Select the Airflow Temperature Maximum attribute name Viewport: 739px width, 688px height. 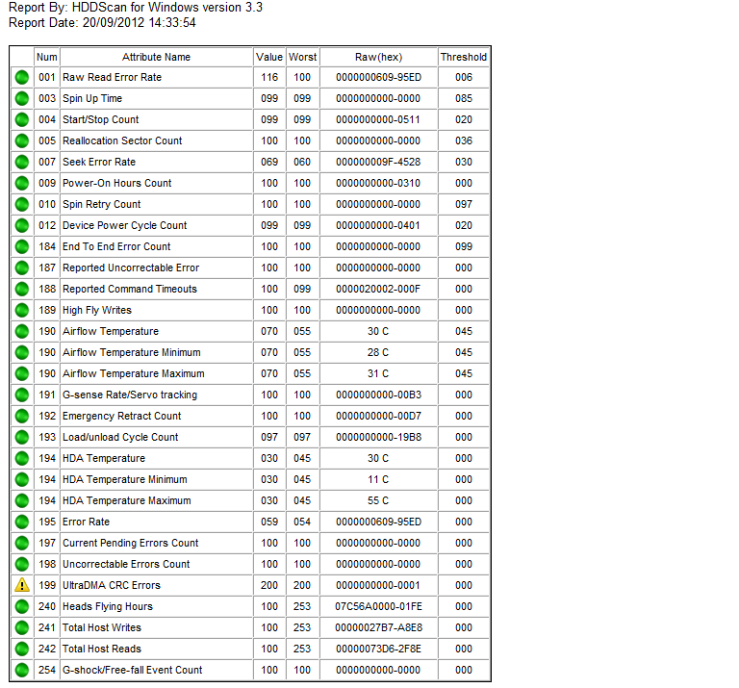point(134,373)
